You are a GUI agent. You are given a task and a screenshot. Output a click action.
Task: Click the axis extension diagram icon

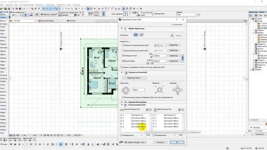126,90
